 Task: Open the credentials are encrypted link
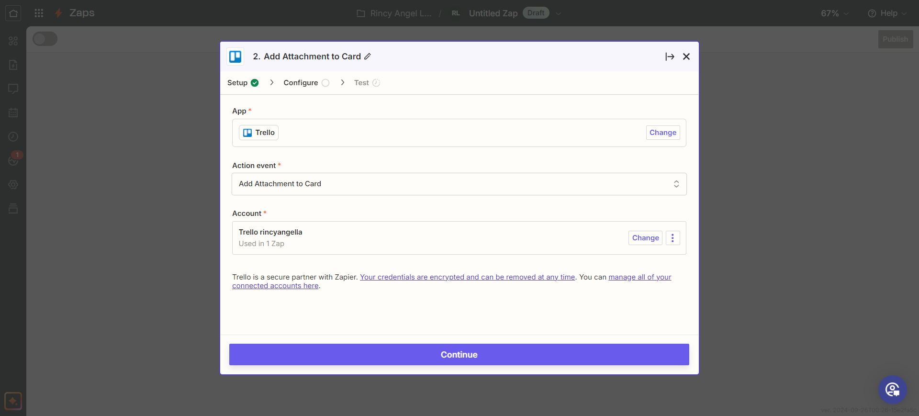coord(467,277)
